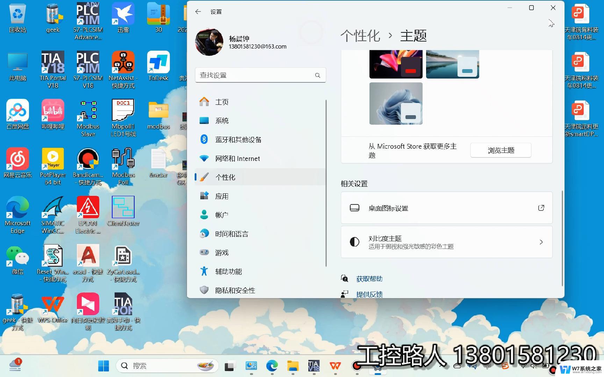Open 游戏 (Gaming) settings category
Screen dimensions: 604x377
click(260, 253)
